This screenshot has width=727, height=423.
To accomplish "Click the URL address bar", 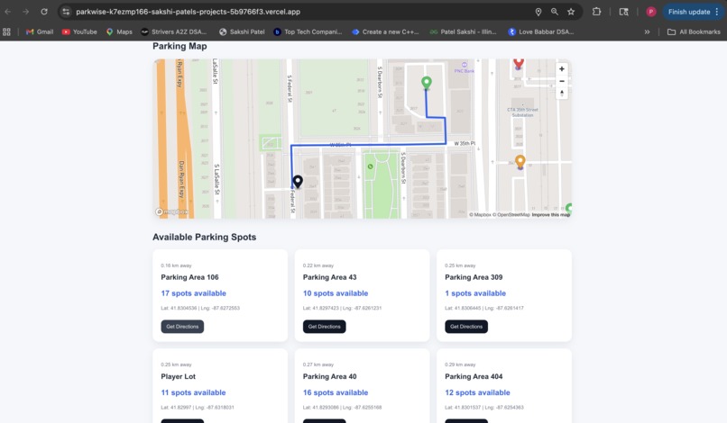I will coord(297,12).
